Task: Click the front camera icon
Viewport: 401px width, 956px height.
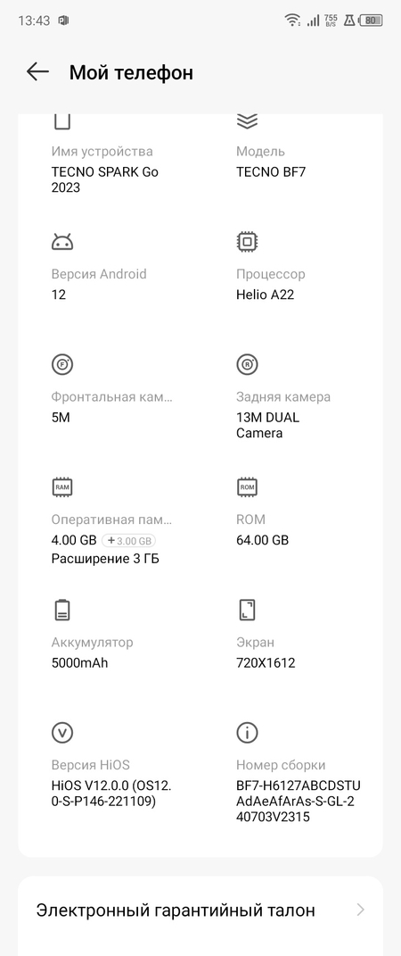Action: point(62,364)
